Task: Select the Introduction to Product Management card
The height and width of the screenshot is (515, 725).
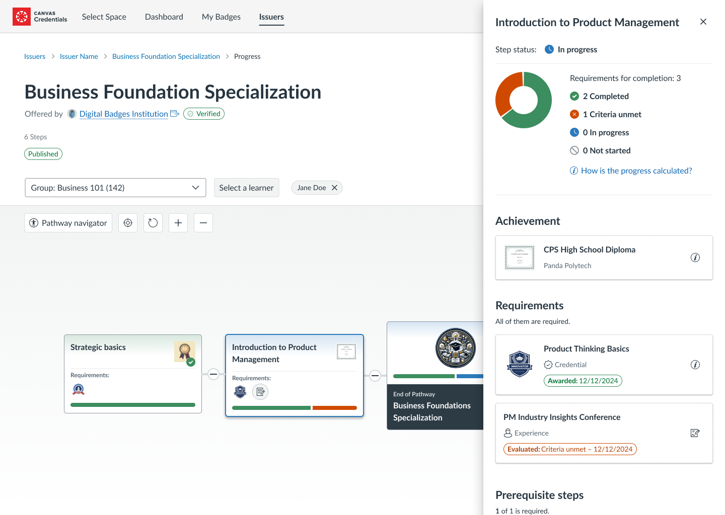Action: [295, 375]
